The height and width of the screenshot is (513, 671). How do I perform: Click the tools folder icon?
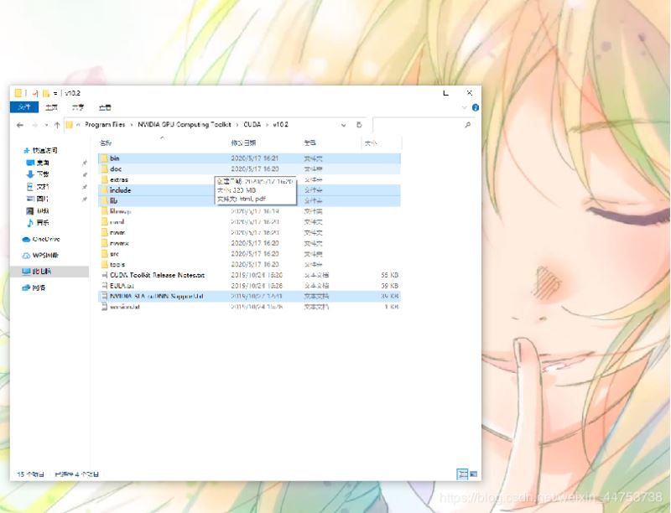(x=104, y=264)
